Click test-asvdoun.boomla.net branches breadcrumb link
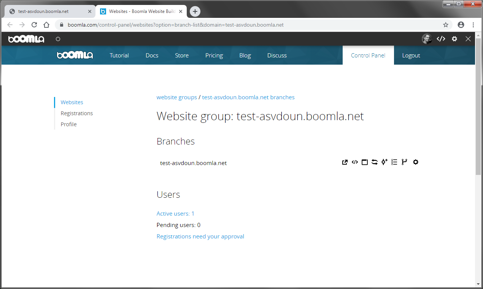Screen dimensions: 483x289 (248, 97)
